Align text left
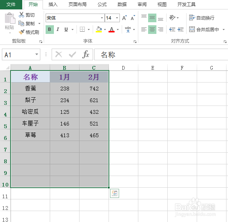This screenshot has height=222, width=228. 144,29
